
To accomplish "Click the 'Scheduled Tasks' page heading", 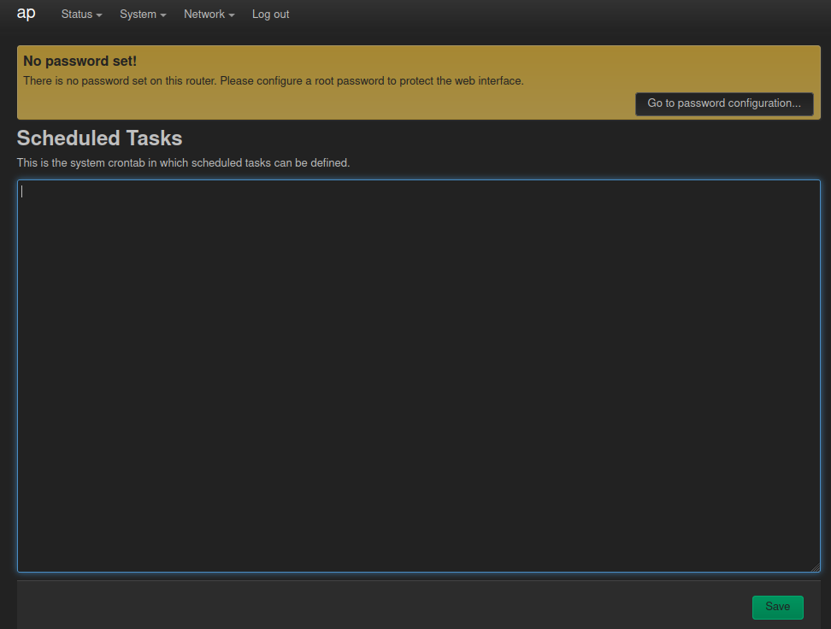I will point(99,138).
